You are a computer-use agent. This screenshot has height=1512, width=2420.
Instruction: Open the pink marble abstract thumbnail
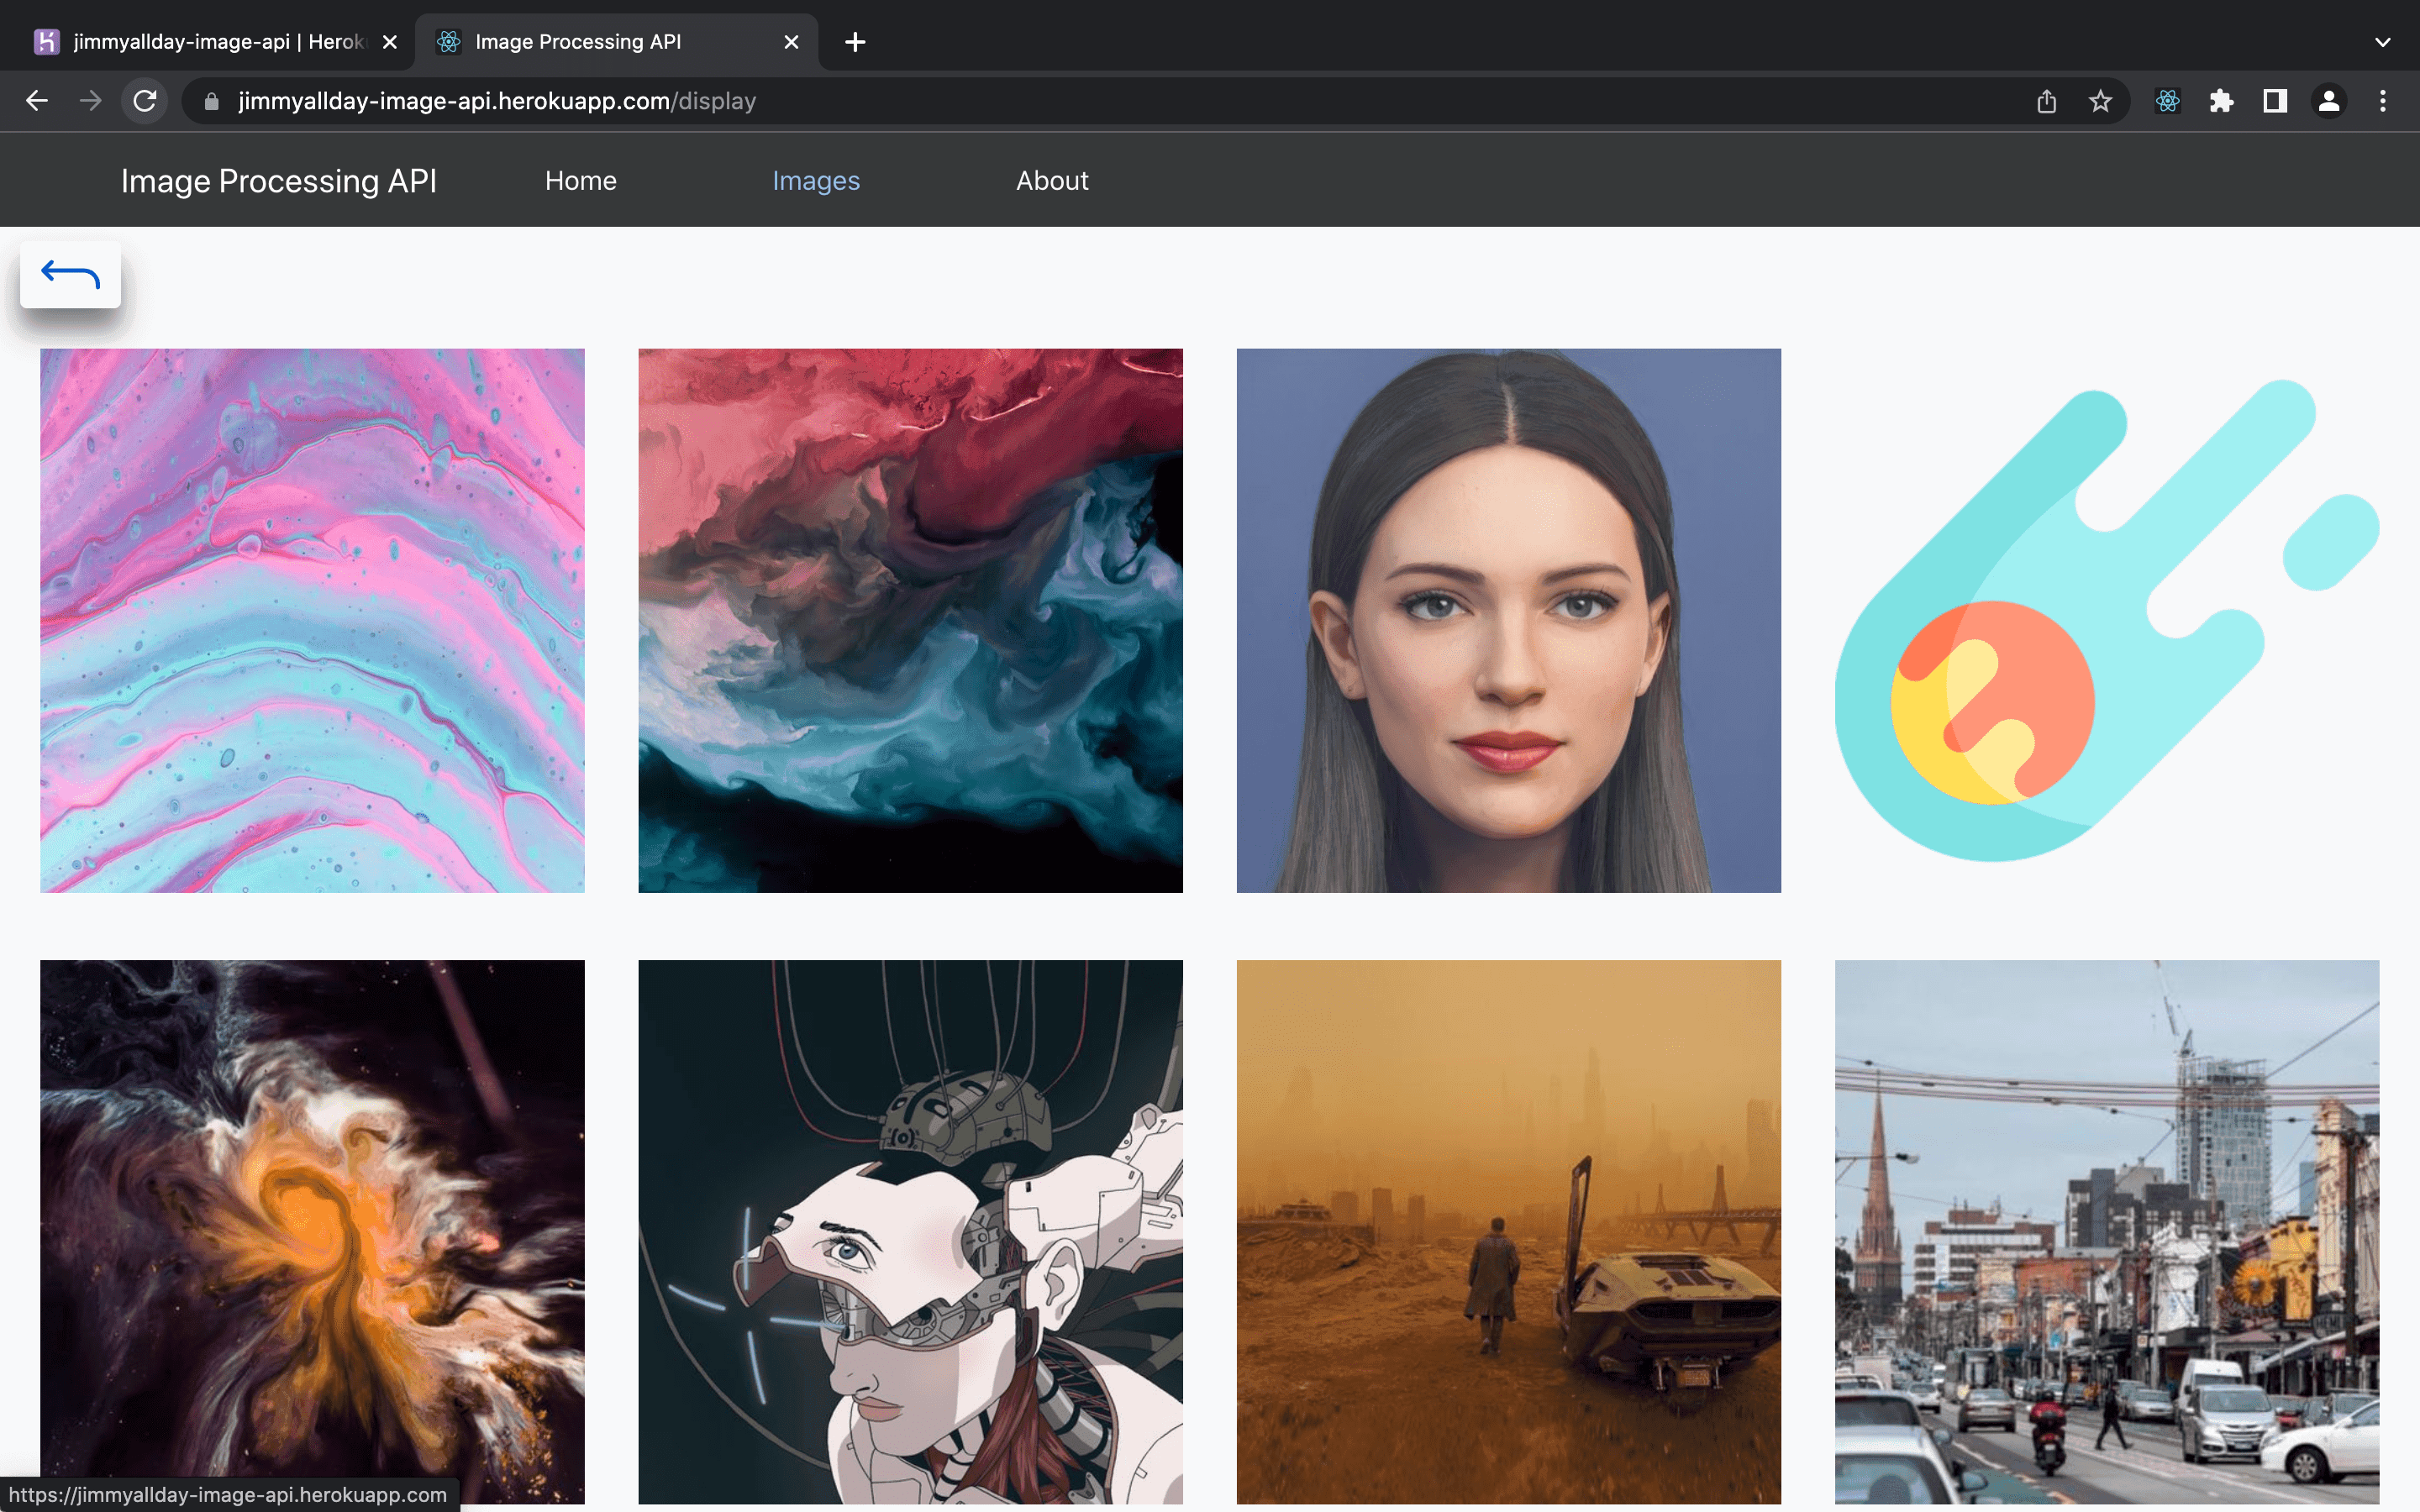tap(312, 620)
